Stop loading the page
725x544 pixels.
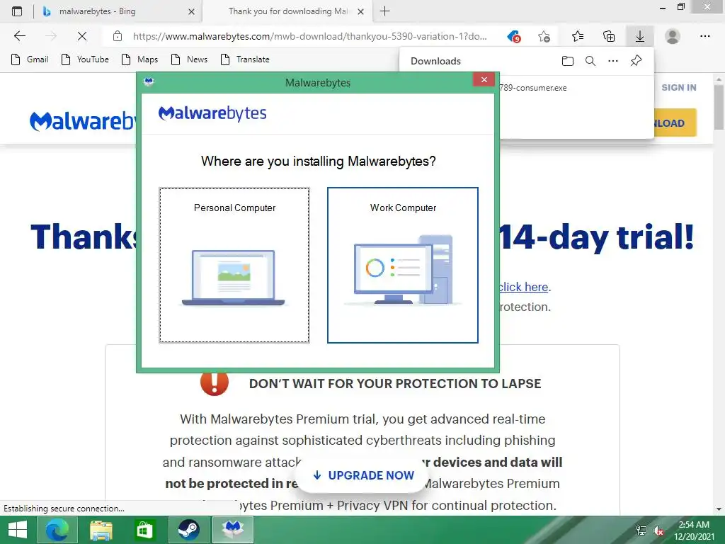click(82, 36)
